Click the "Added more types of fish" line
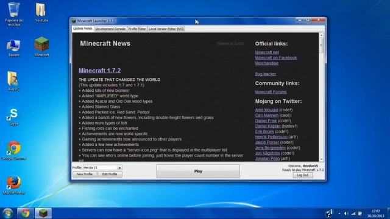390x219 pixels. [103, 123]
